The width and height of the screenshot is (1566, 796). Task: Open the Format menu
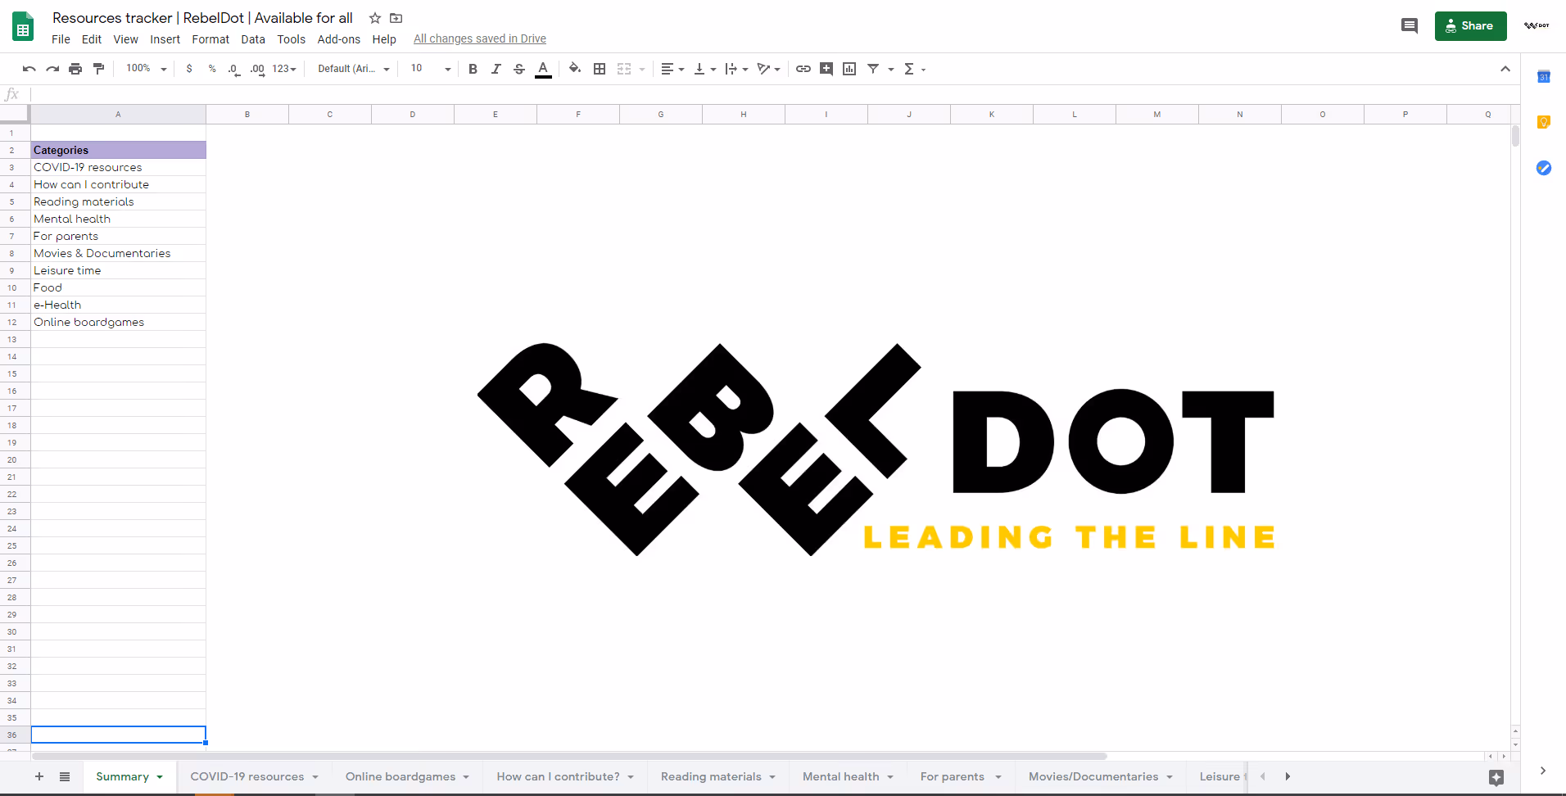[210, 39]
